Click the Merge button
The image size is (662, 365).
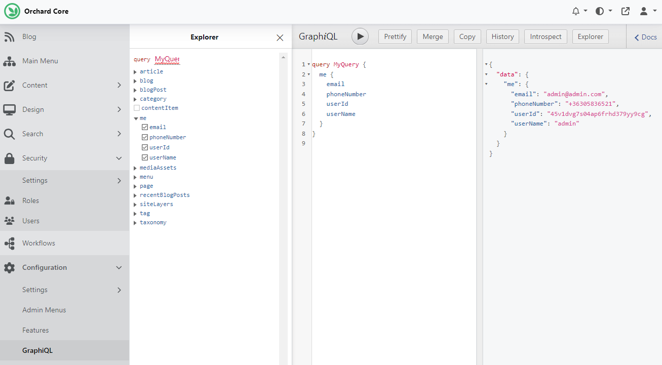433,36
